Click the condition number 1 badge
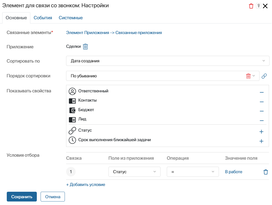The width and height of the screenshot is (272, 205). [71, 172]
